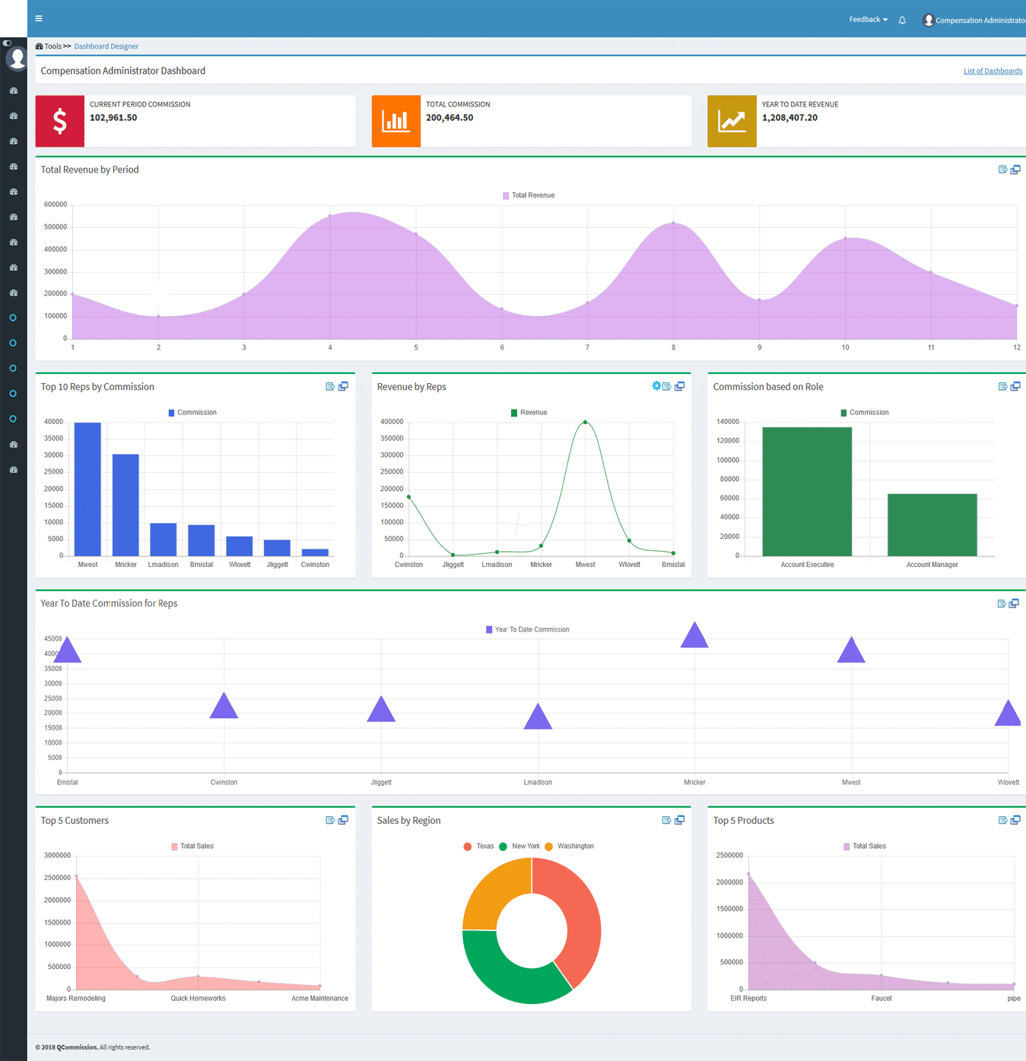Viewport: 1026px width, 1061px height.
Task: Flip the small sidebar toggle switch
Action: tap(7, 43)
